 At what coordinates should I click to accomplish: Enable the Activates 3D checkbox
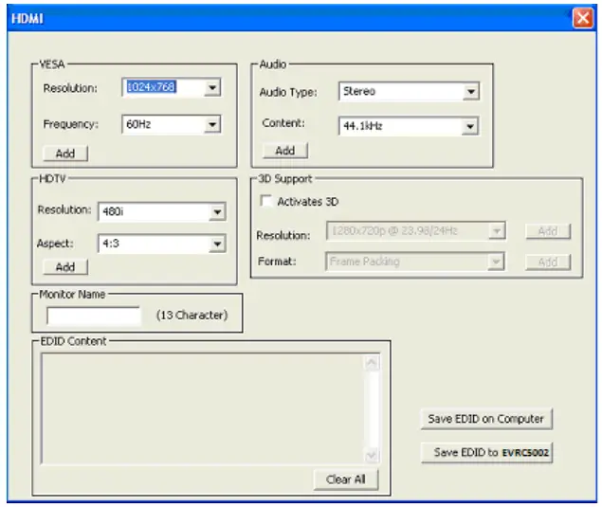tap(265, 201)
